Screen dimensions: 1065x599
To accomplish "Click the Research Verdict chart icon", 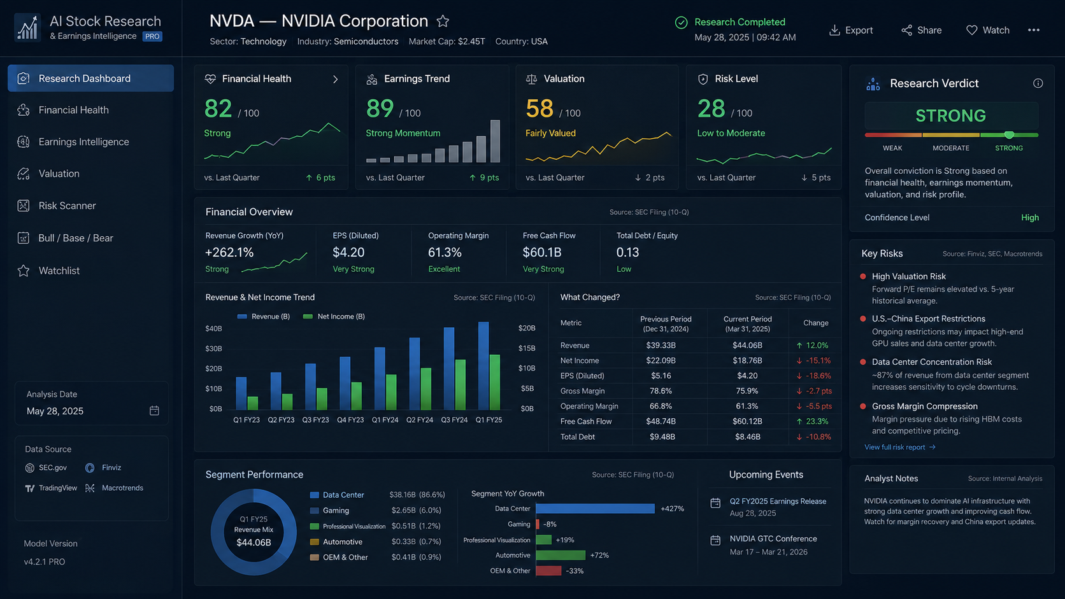I will click(873, 84).
